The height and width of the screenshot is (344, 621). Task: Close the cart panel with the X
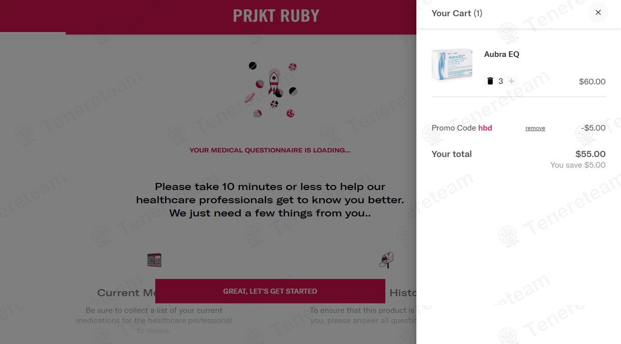point(598,13)
